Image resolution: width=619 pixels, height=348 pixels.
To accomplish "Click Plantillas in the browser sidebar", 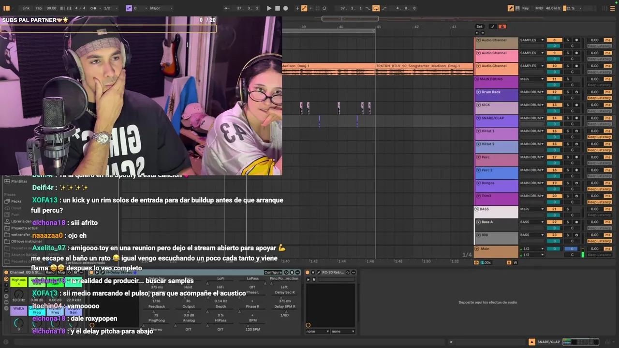I will [19, 181].
